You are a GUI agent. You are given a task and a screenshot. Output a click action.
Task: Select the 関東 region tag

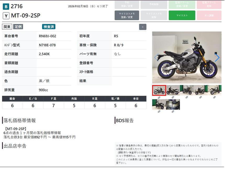click(x=7, y=27)
